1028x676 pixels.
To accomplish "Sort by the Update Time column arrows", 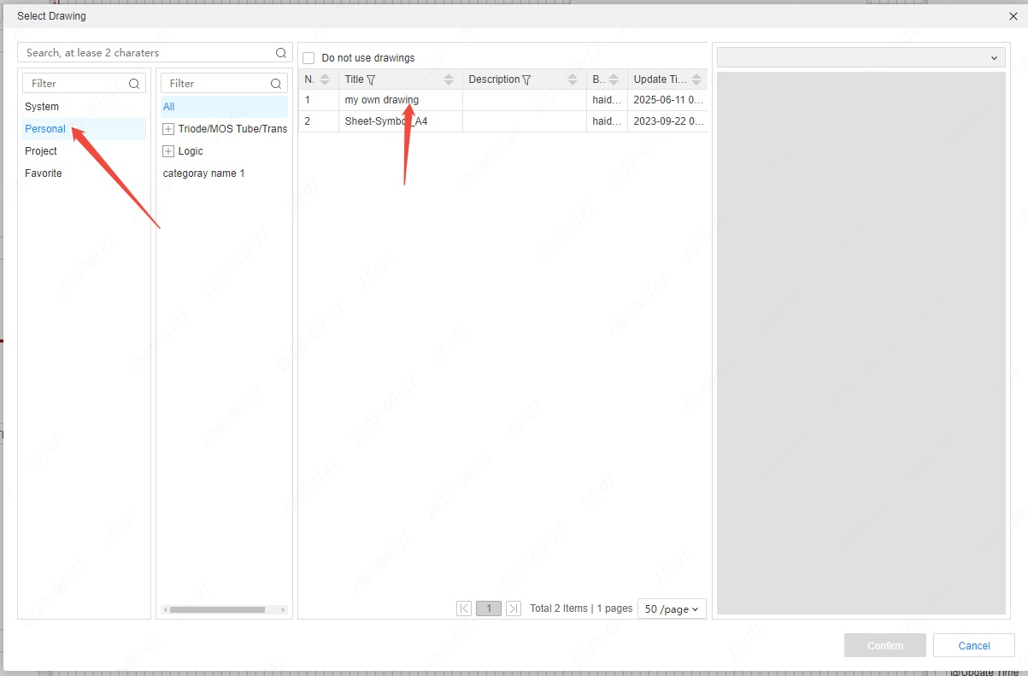I will tap(697, 79).
